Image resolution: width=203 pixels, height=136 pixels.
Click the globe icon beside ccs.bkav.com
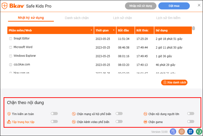pos(11,65)
